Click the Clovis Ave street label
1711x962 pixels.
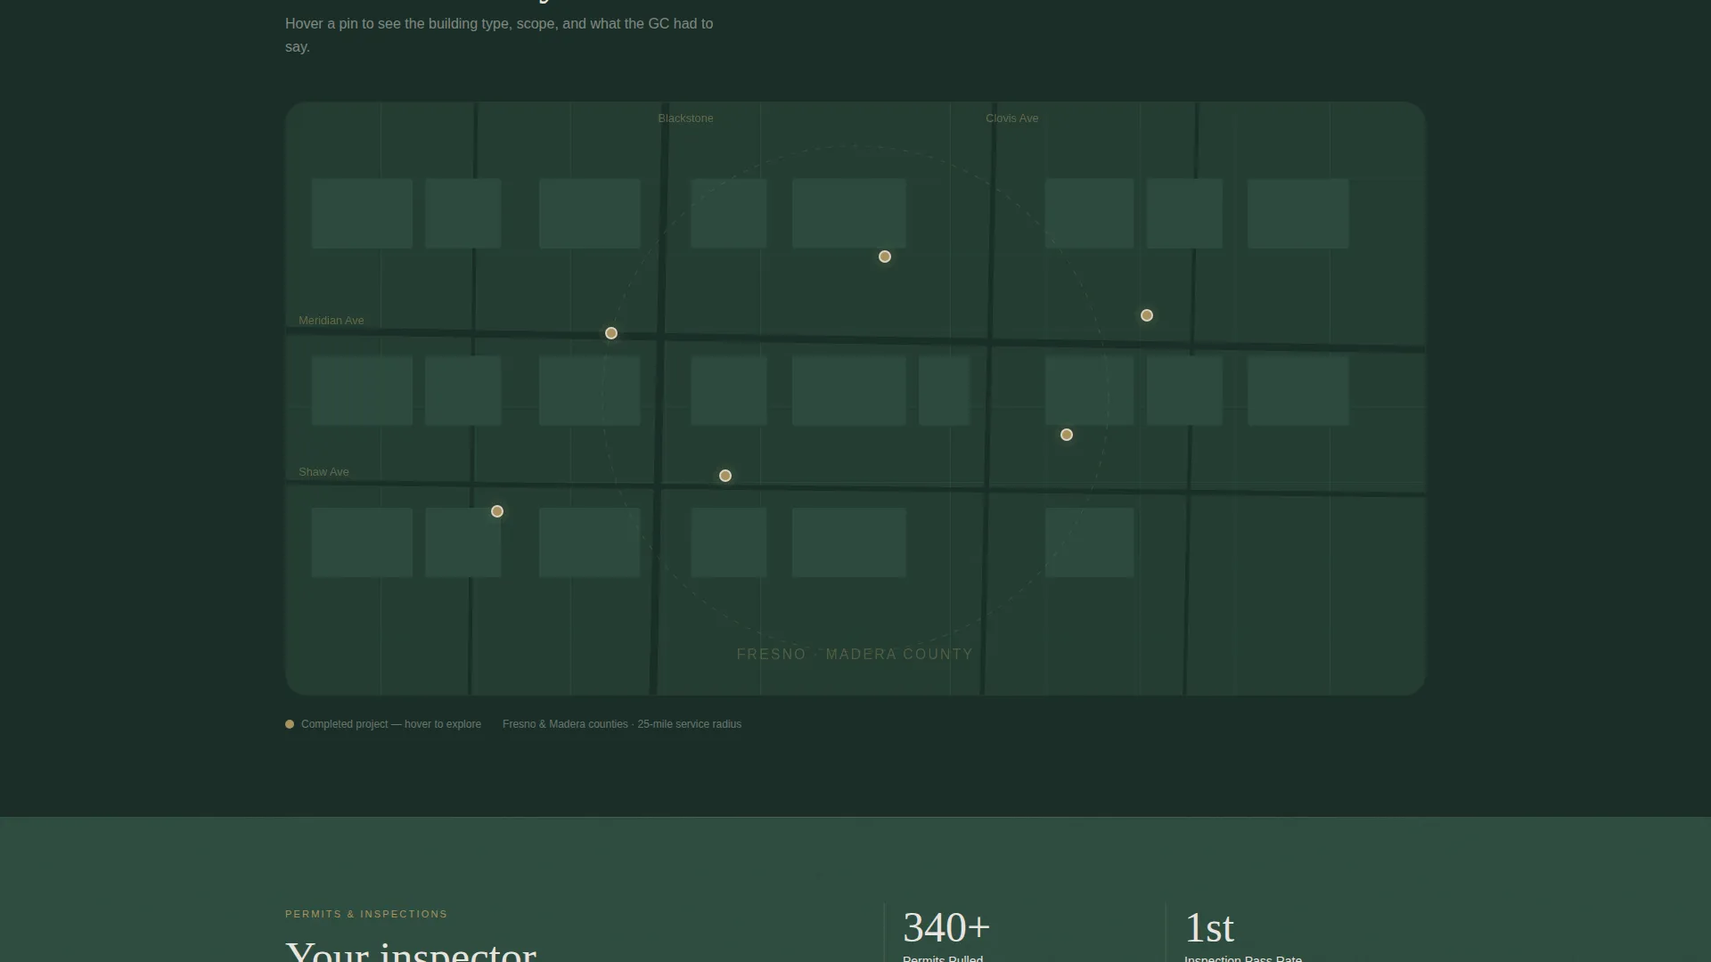click(1011, 118)
